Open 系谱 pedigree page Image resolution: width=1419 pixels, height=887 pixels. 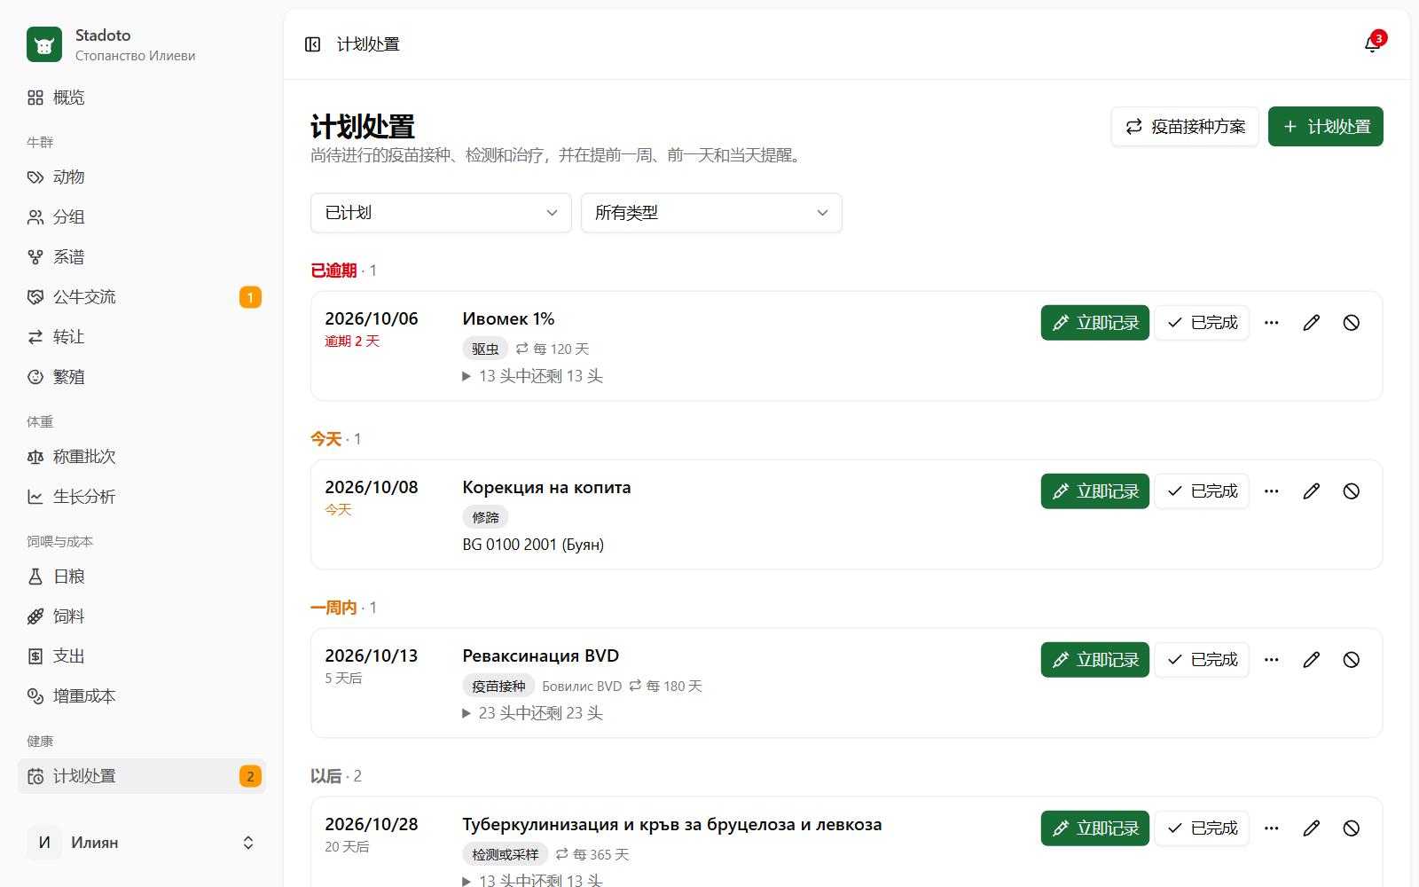pos(142,257)
